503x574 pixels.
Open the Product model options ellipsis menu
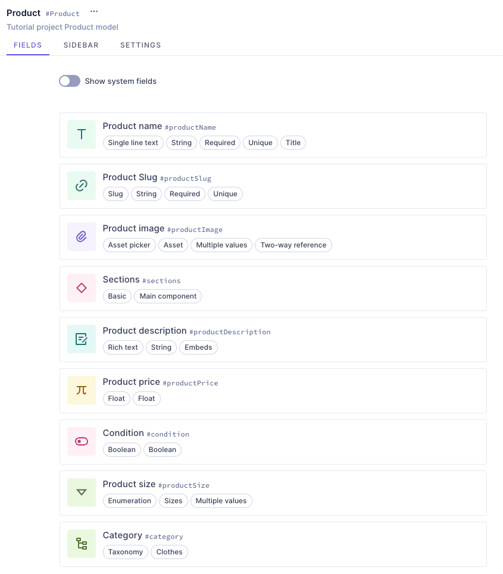point(94,11)
